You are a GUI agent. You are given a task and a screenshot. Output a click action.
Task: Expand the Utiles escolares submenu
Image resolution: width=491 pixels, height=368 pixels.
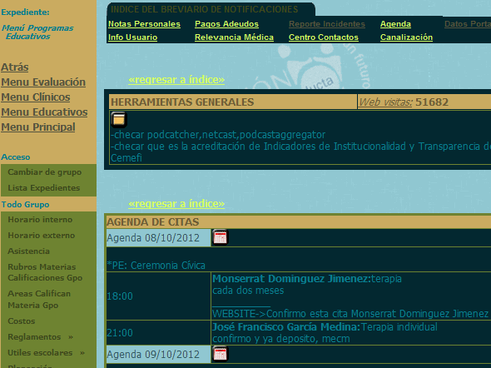(x=47, y=353)
